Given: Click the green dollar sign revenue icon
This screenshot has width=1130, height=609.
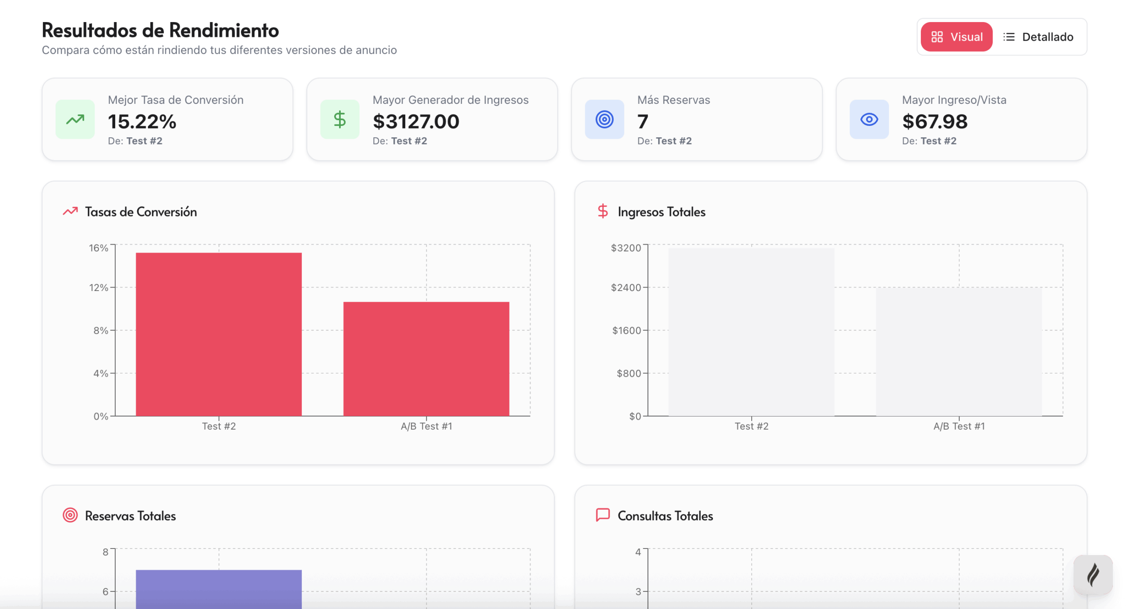Looking at the screenshot, I should [x=339, y=119].
